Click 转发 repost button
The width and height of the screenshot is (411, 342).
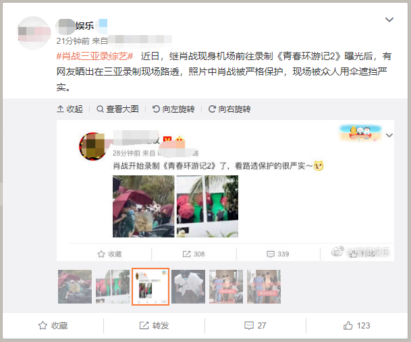[x=154, y=326]
